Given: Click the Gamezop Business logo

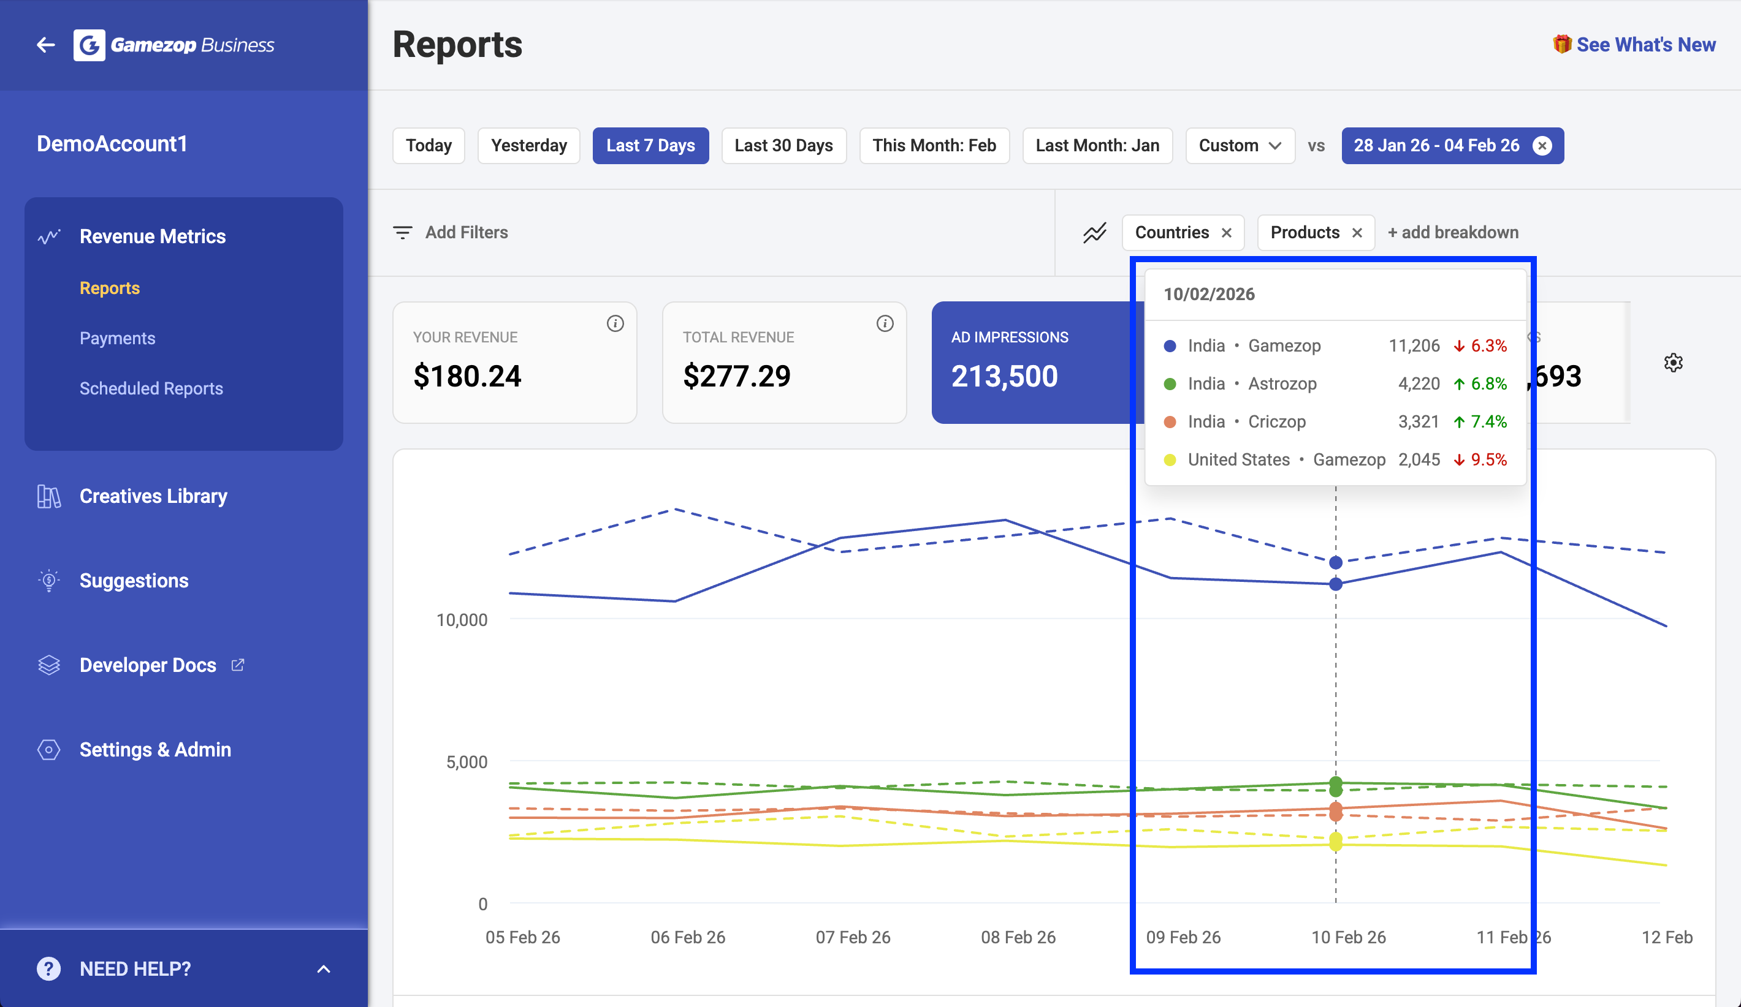Looking at the screenshot, I should 174,45.
